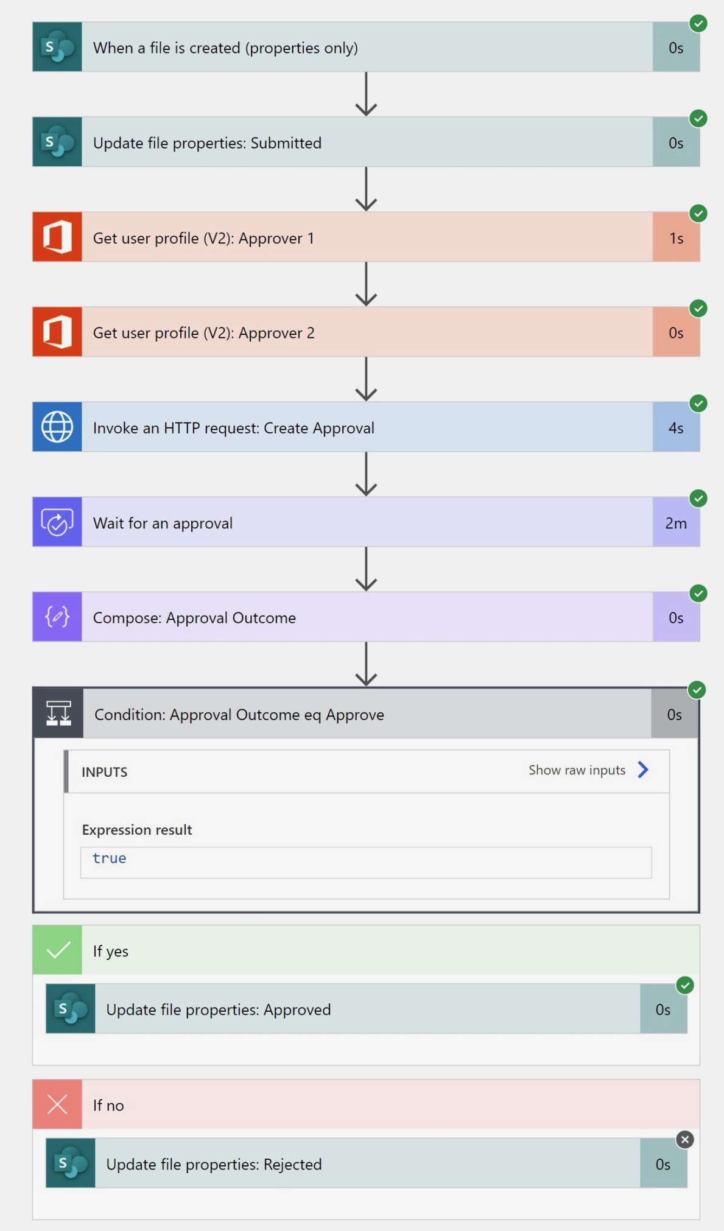The image size is (724, 1231).
Task: Click approval icon on Wait for an approval
Action: pos(57,522)
